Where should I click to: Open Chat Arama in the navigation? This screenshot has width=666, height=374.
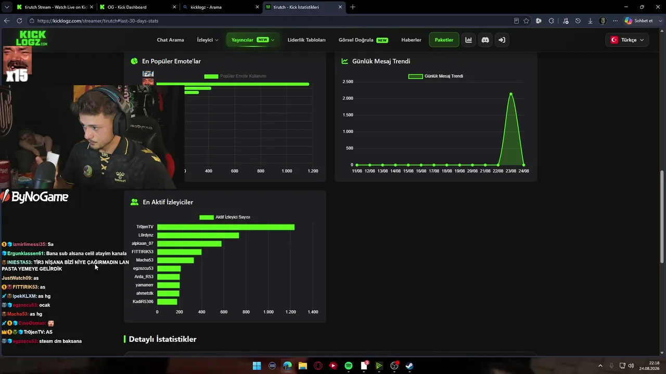click(170, 40)
